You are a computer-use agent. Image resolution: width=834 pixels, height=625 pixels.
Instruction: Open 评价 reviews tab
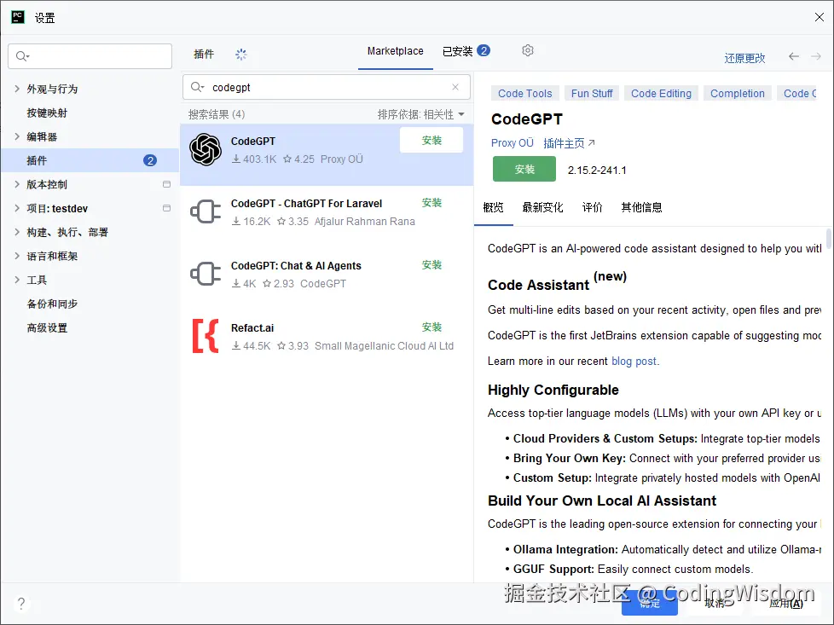(x=592, y=207)
